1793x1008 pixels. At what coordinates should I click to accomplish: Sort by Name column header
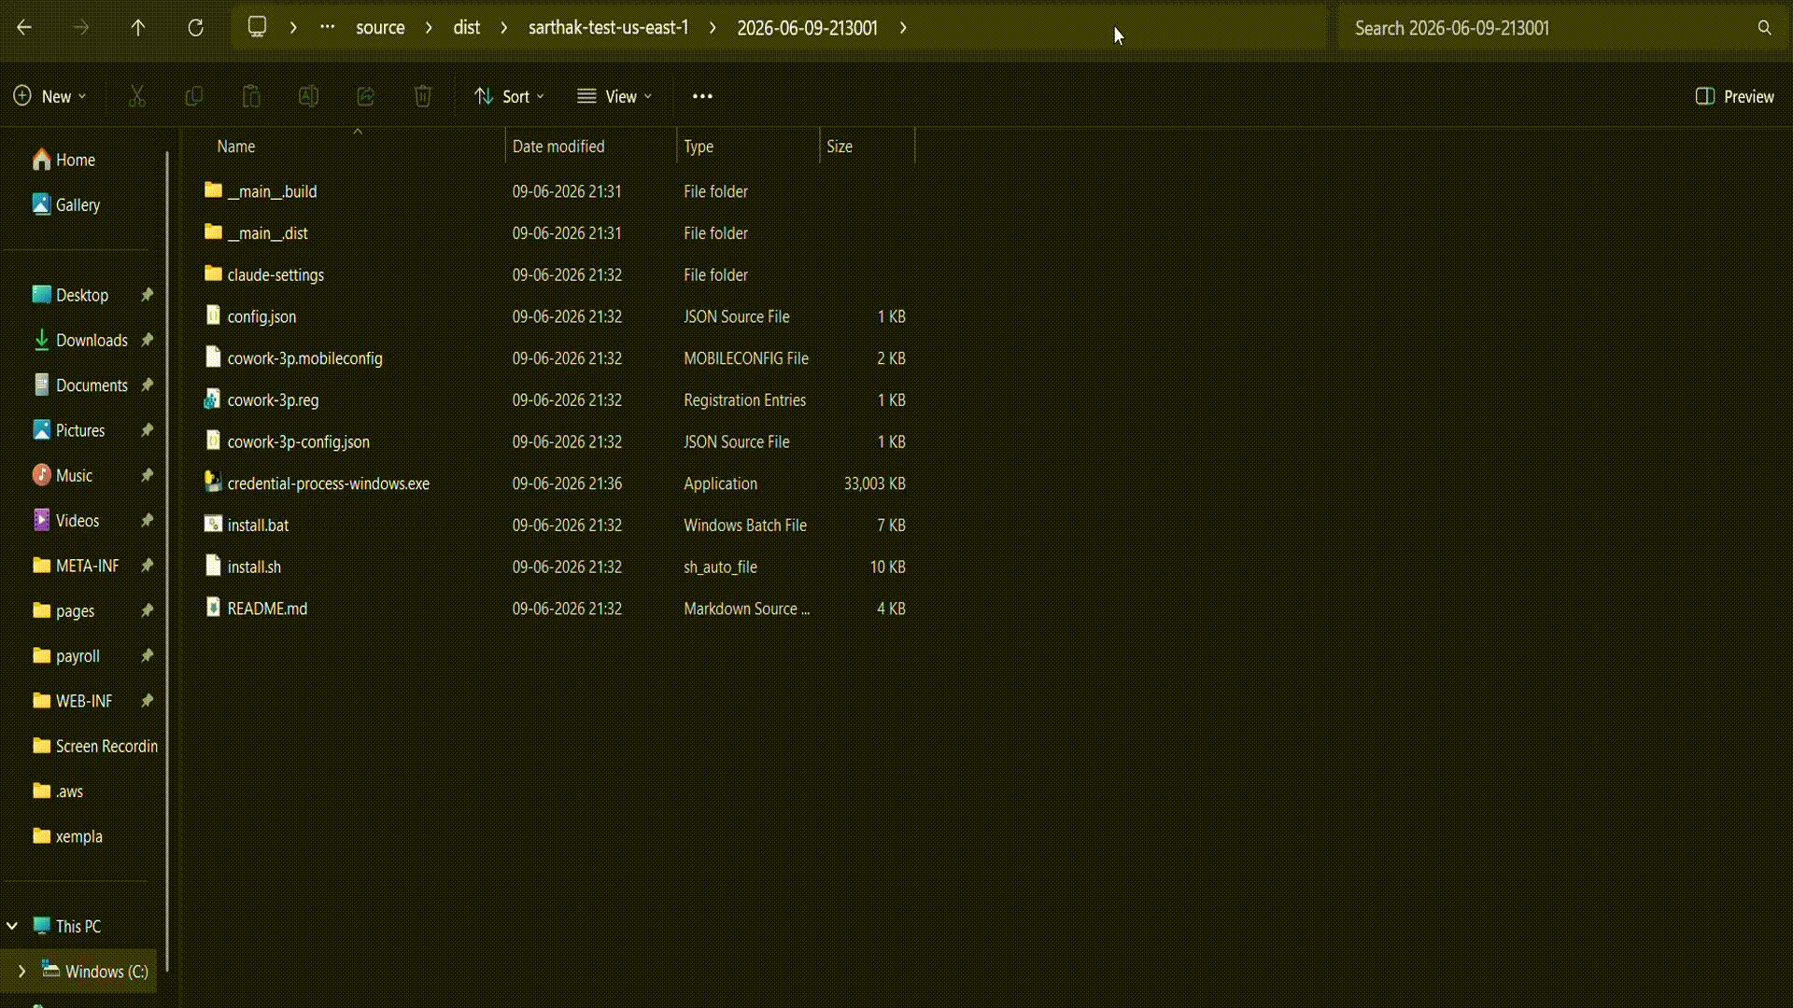pos(355,147)
